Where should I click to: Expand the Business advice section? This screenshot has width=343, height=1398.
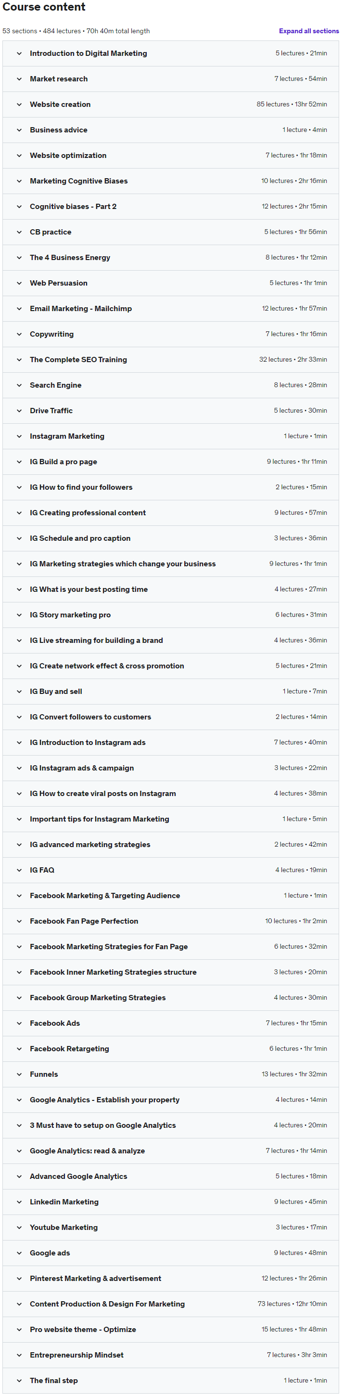pos(171,130)
